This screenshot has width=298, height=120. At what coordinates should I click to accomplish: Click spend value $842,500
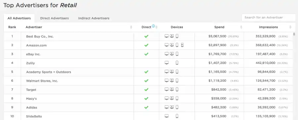(219, 90)
